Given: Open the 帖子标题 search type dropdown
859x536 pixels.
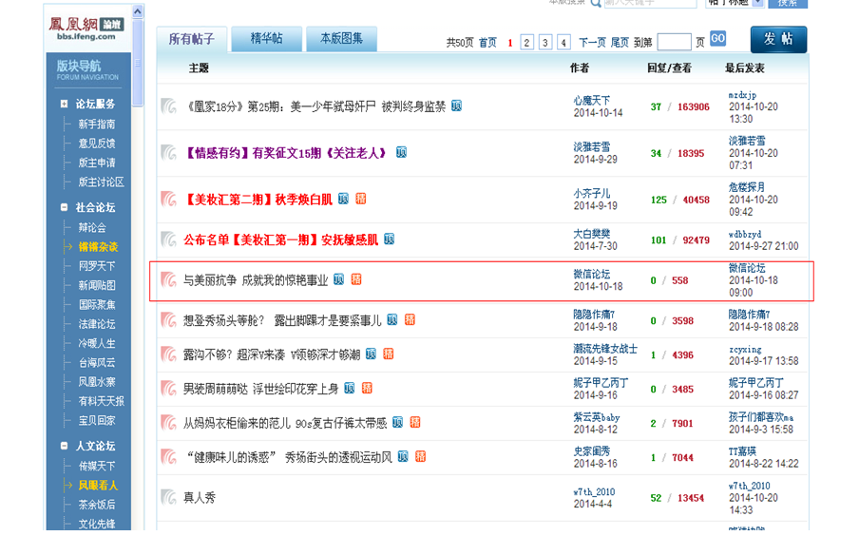Looking at the screenshot, I should tap(757, 3).
